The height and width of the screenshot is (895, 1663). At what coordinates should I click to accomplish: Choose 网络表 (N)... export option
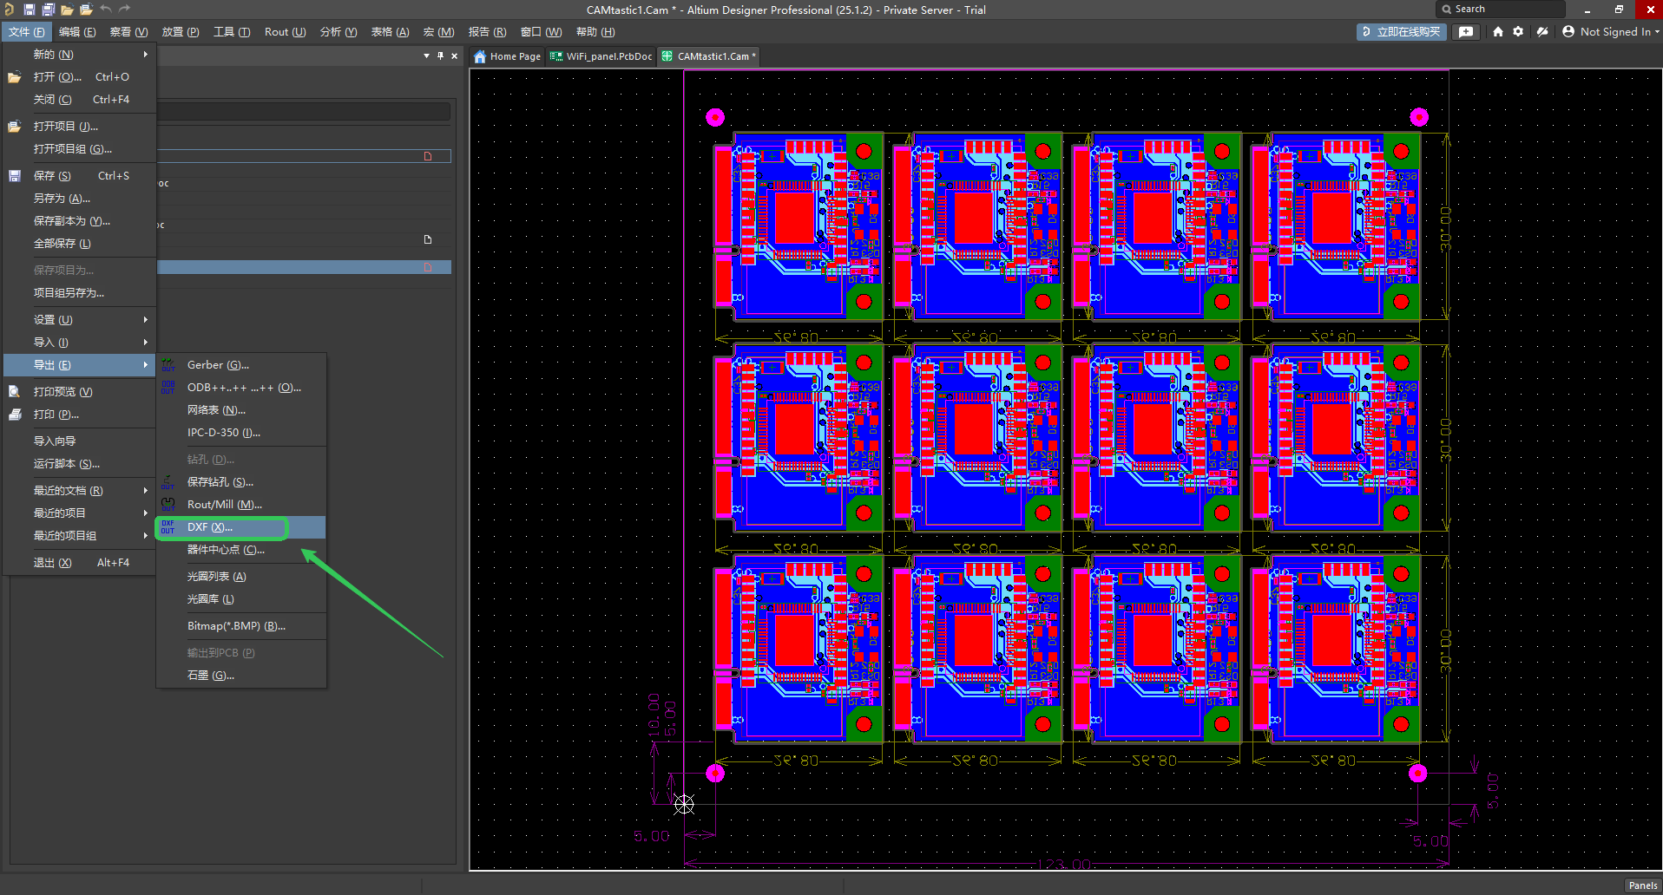[x=241, y=410]
